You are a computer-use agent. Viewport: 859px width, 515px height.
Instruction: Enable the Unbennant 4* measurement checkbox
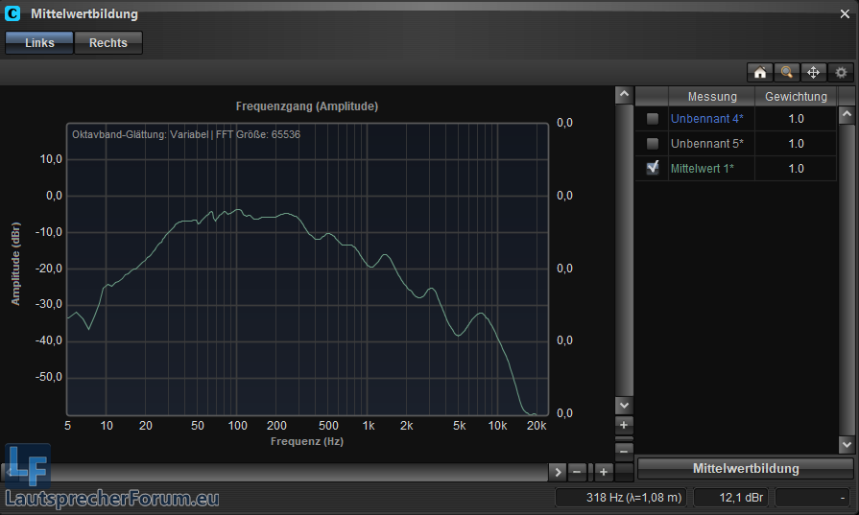point(653,119)
